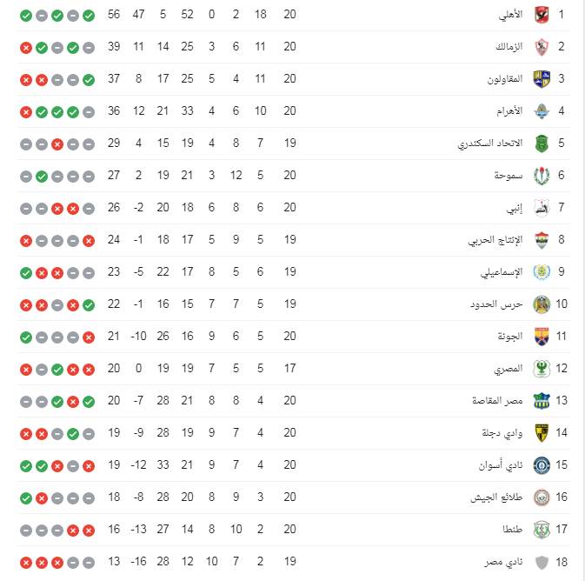Click the Arab Contractors (المقاولون) crest
The width and height of the screenshot is (585, 581).
[x=542, y=79]
